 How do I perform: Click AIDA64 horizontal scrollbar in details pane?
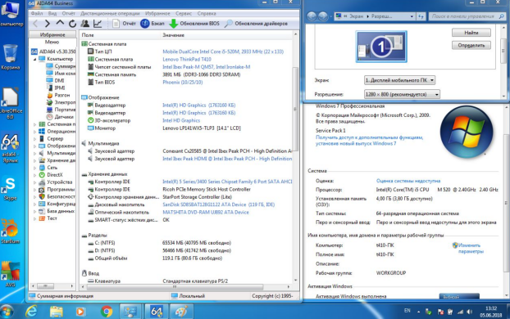pyautogui.click(x=175, y=287)
